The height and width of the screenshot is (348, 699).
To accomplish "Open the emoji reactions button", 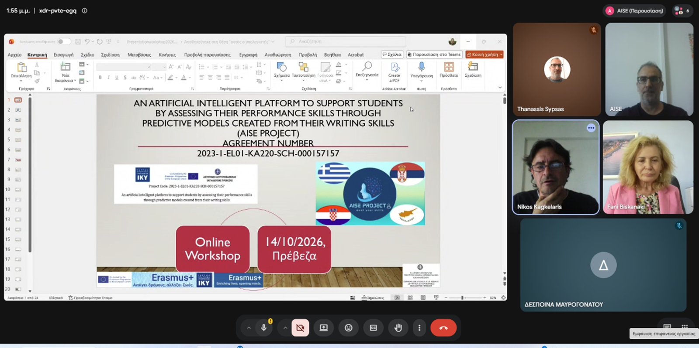I will coord(349,328).
